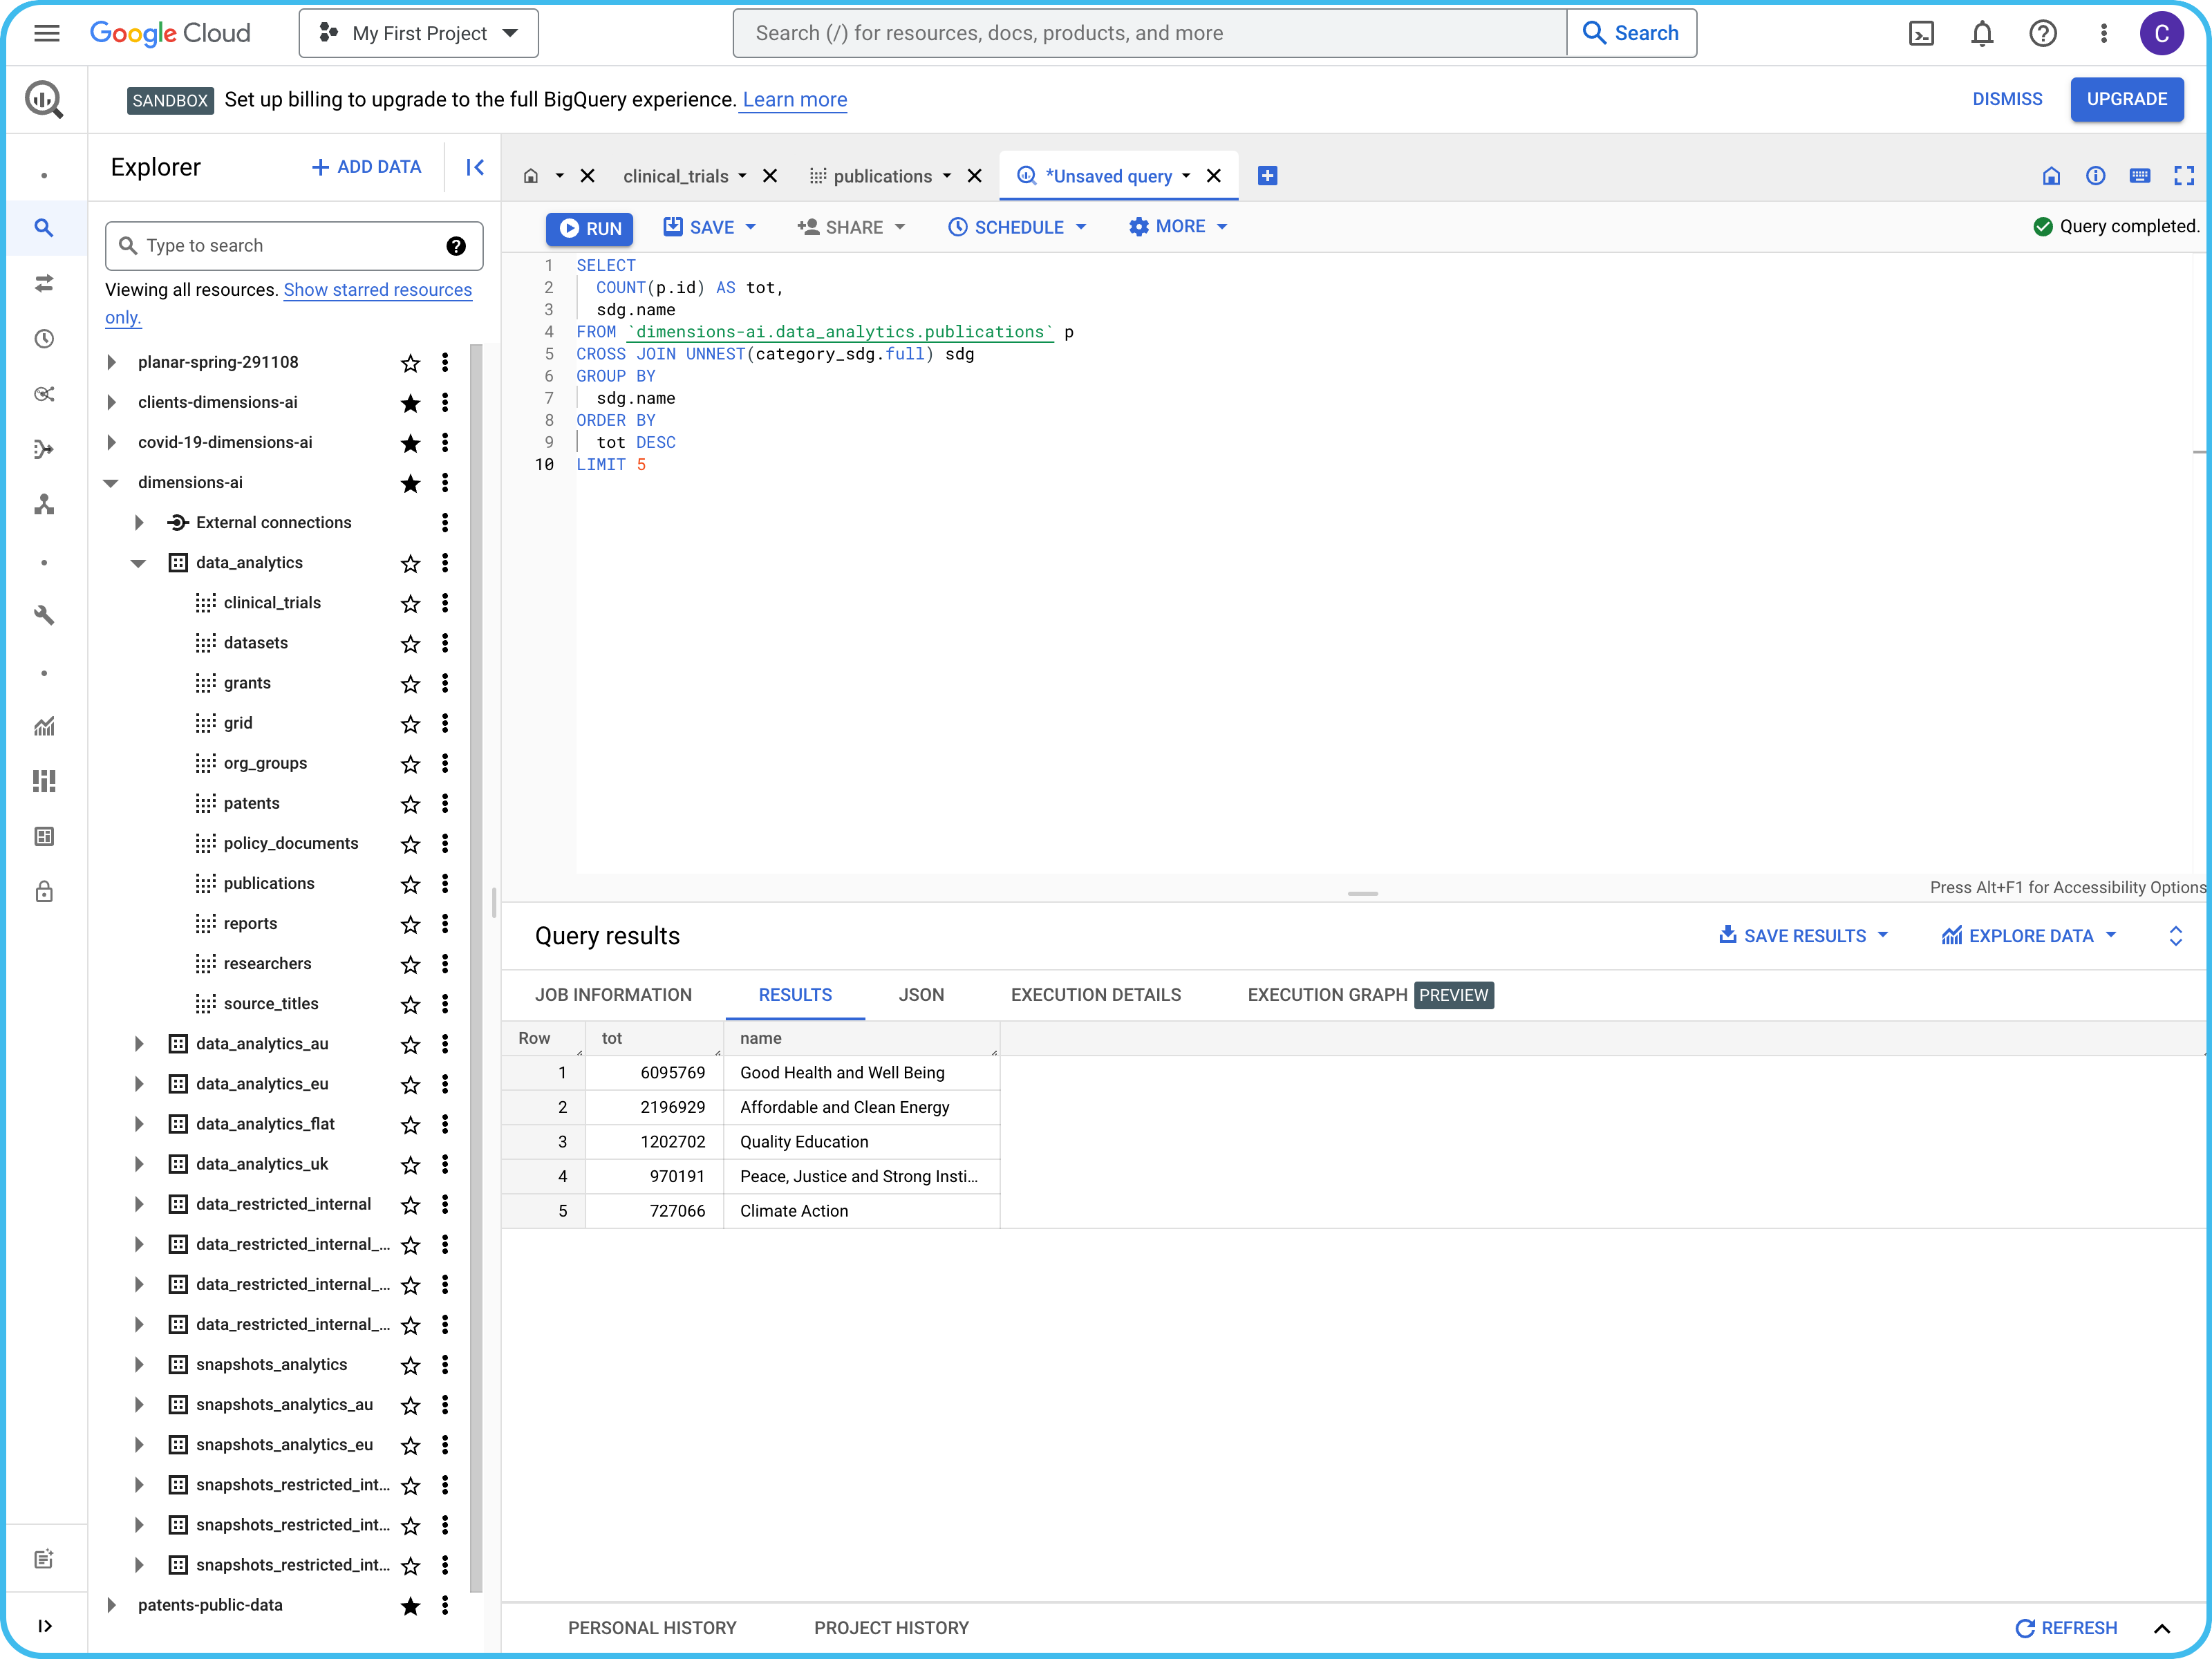This screenshot has width=2212, height=1659.
Task: Collapse the Explorer panel
Action: click(x=475, y=167)
